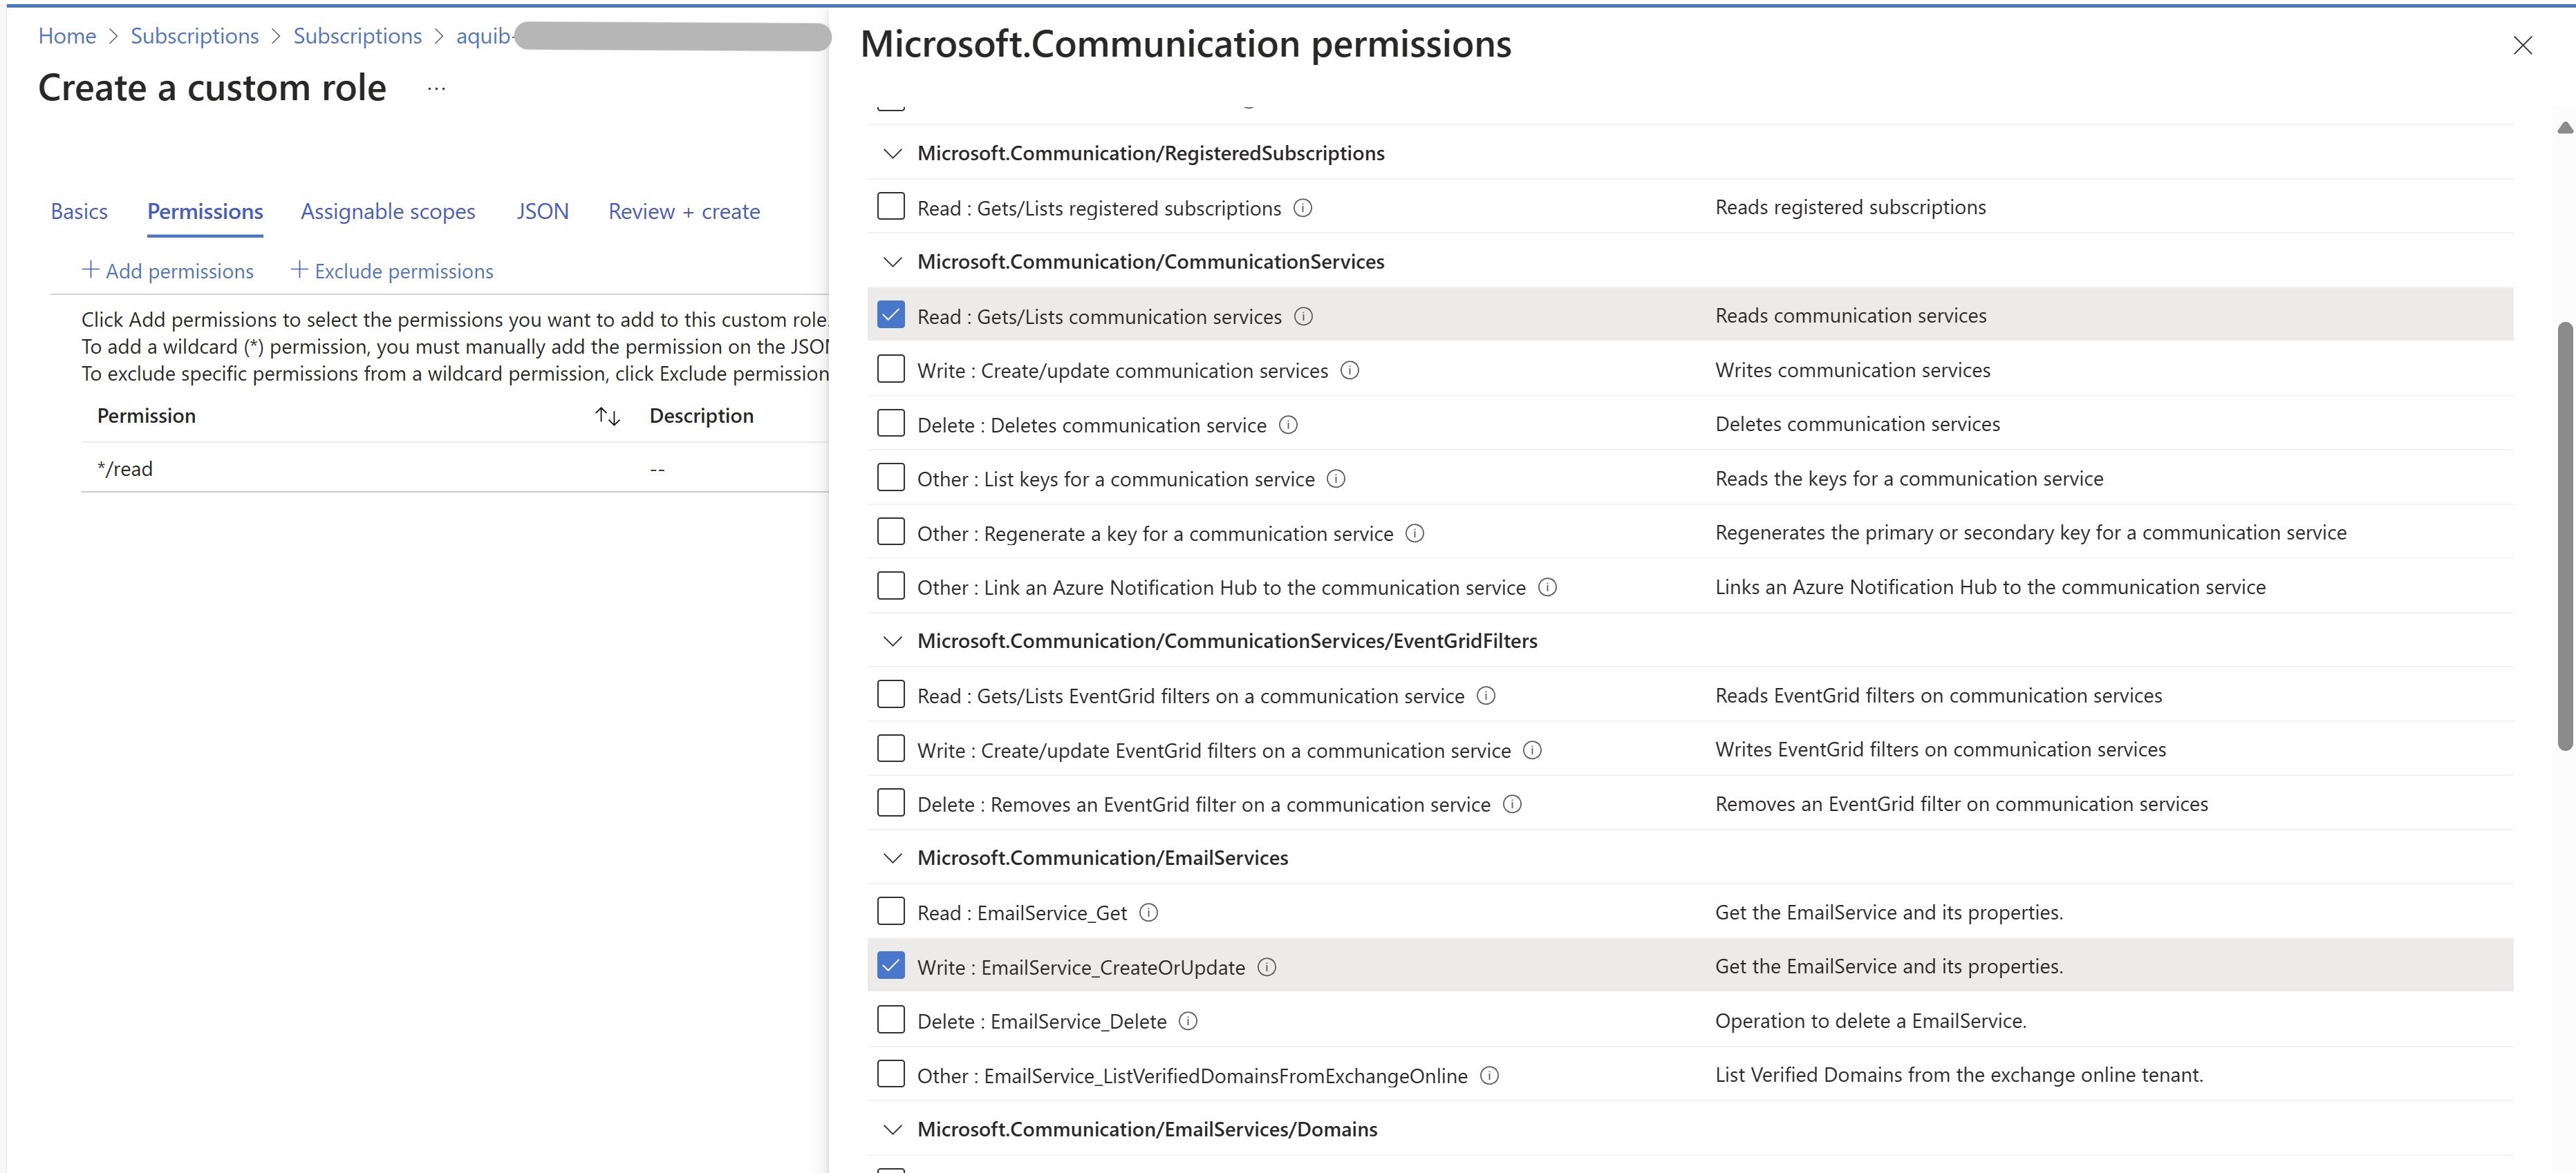
Task: Click Add permissions button
Action: (167, 271)
